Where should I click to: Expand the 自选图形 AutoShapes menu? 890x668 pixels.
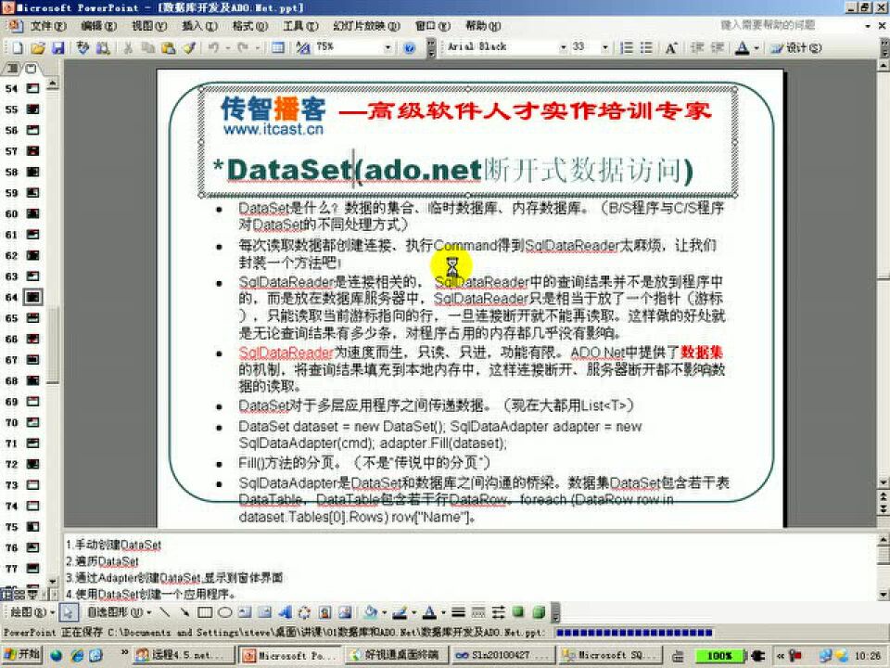[119, 611]
